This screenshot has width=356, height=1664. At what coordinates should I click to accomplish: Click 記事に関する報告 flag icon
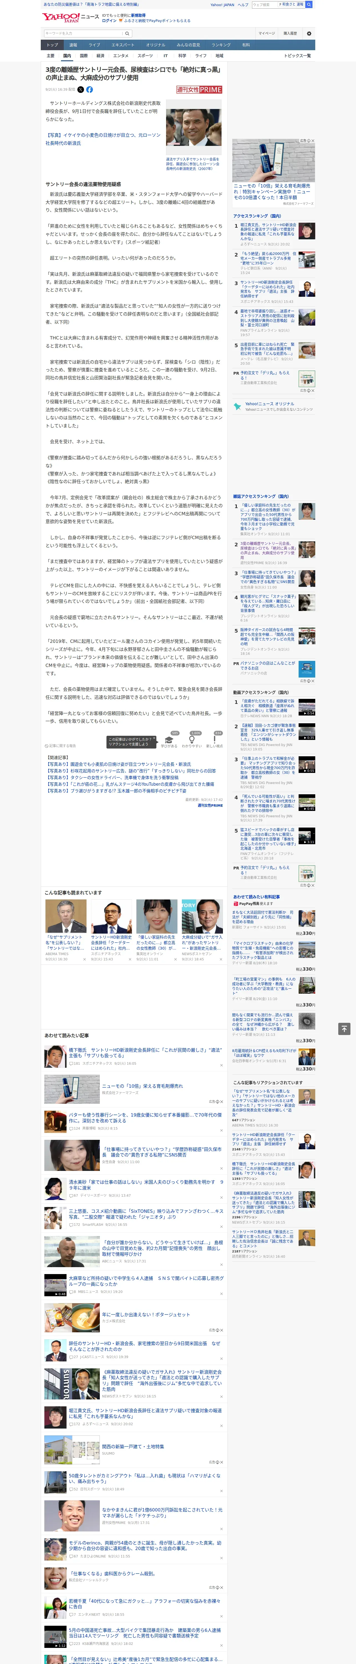tap(47, 746)
